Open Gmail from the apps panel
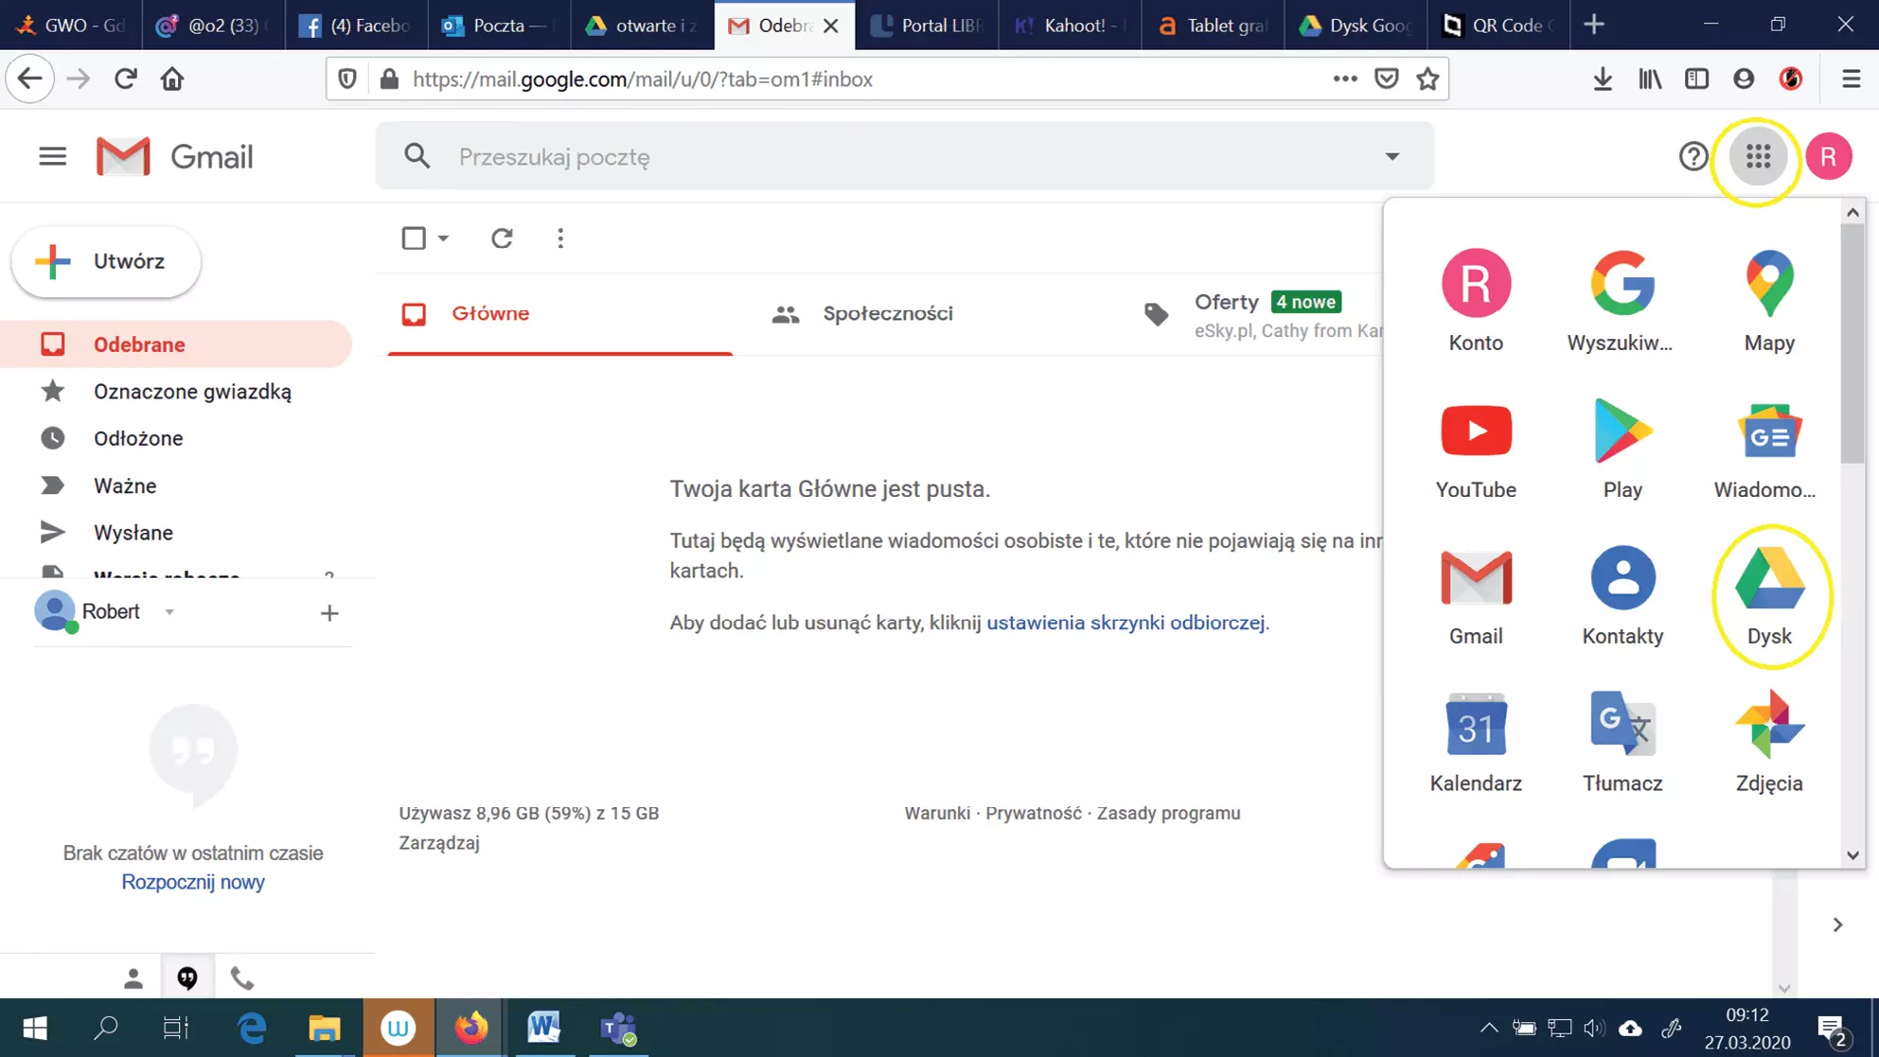This screenshot has height=1057, width=1879. click(x=1476, y=598)
